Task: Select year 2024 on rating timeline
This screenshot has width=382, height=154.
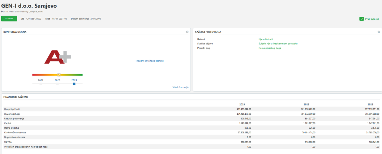Action: point(74,80)
